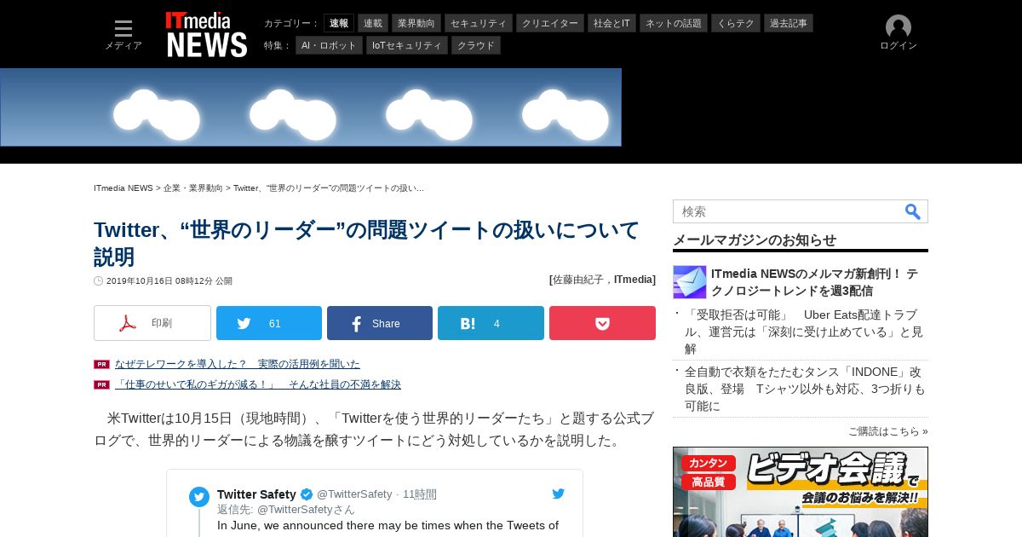Open the ログイン user avatar

point(899,33)
